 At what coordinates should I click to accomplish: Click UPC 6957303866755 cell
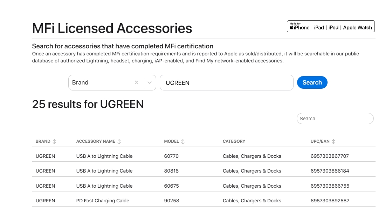(330, 186)
